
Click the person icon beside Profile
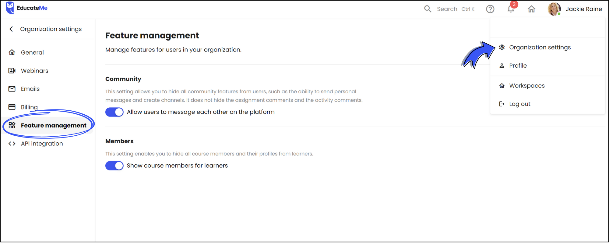click(502, 66)
